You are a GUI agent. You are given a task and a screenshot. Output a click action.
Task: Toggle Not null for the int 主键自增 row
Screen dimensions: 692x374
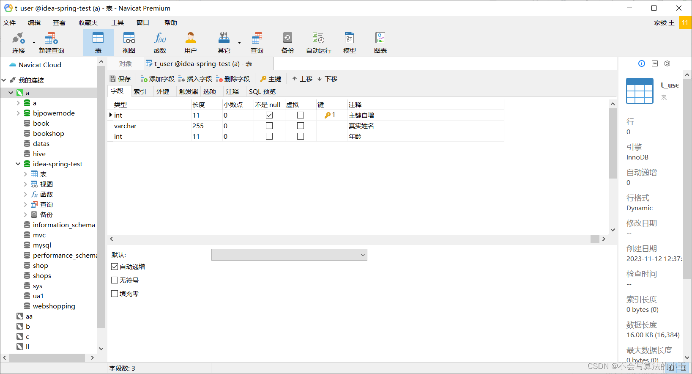pyautogui.click(x=269, y=115)
